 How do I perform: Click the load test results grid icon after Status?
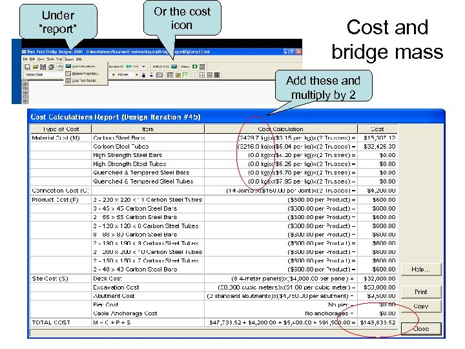pos(202,67)
